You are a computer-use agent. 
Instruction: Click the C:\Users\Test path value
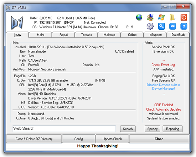[38, 60]
